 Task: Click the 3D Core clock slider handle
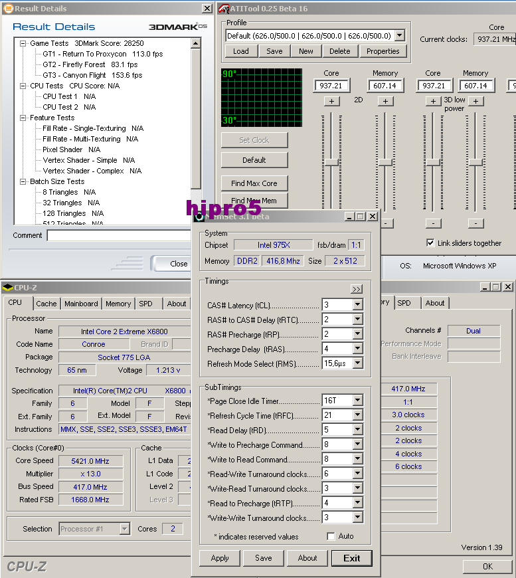(x=433, y=162)
